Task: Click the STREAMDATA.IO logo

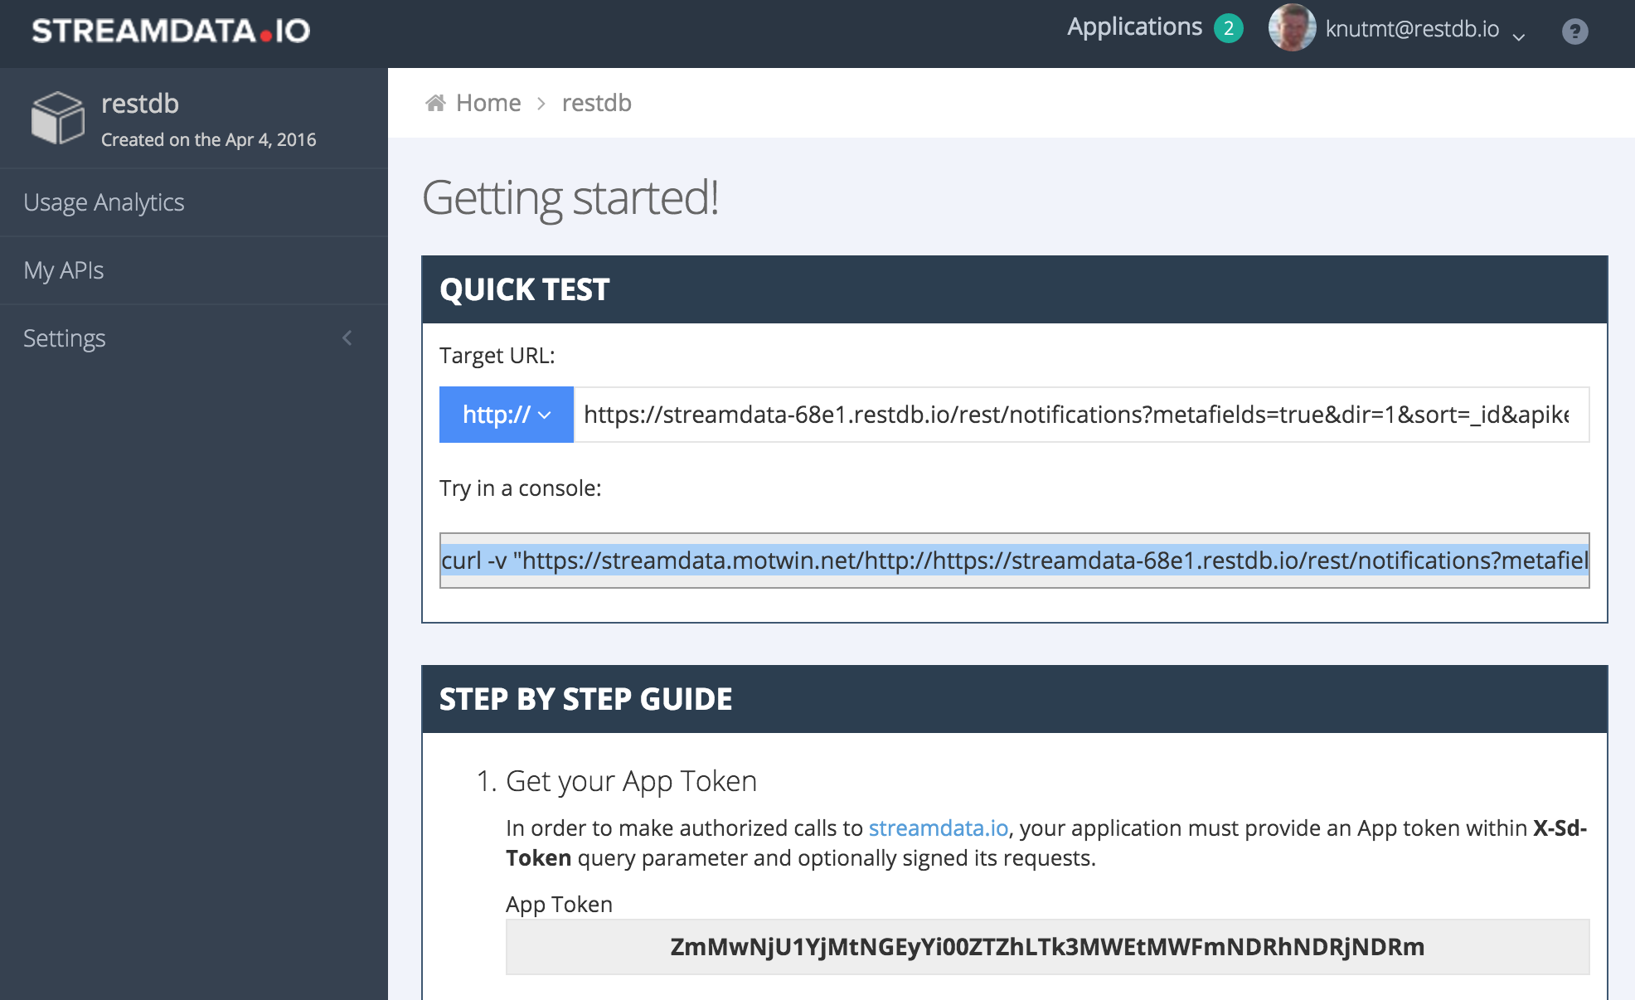Action: tap(171, 32)
